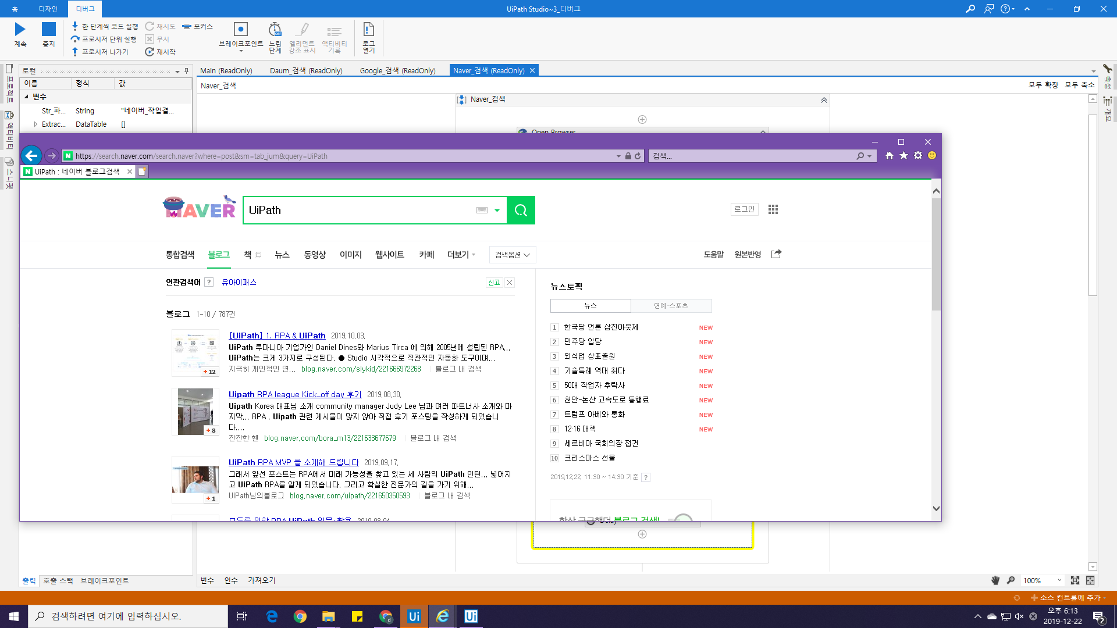Select the 연예·스포츠 news topic toggle

tap(671, 306)
